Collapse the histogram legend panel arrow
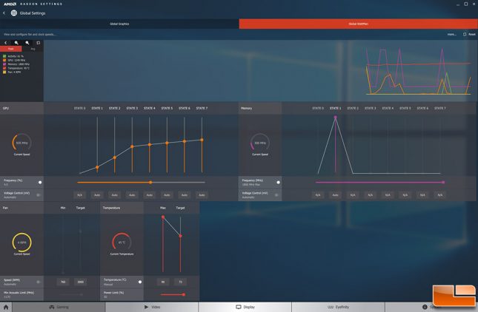The width and height of the screenshot is (478, 312). tap(5, 43)
